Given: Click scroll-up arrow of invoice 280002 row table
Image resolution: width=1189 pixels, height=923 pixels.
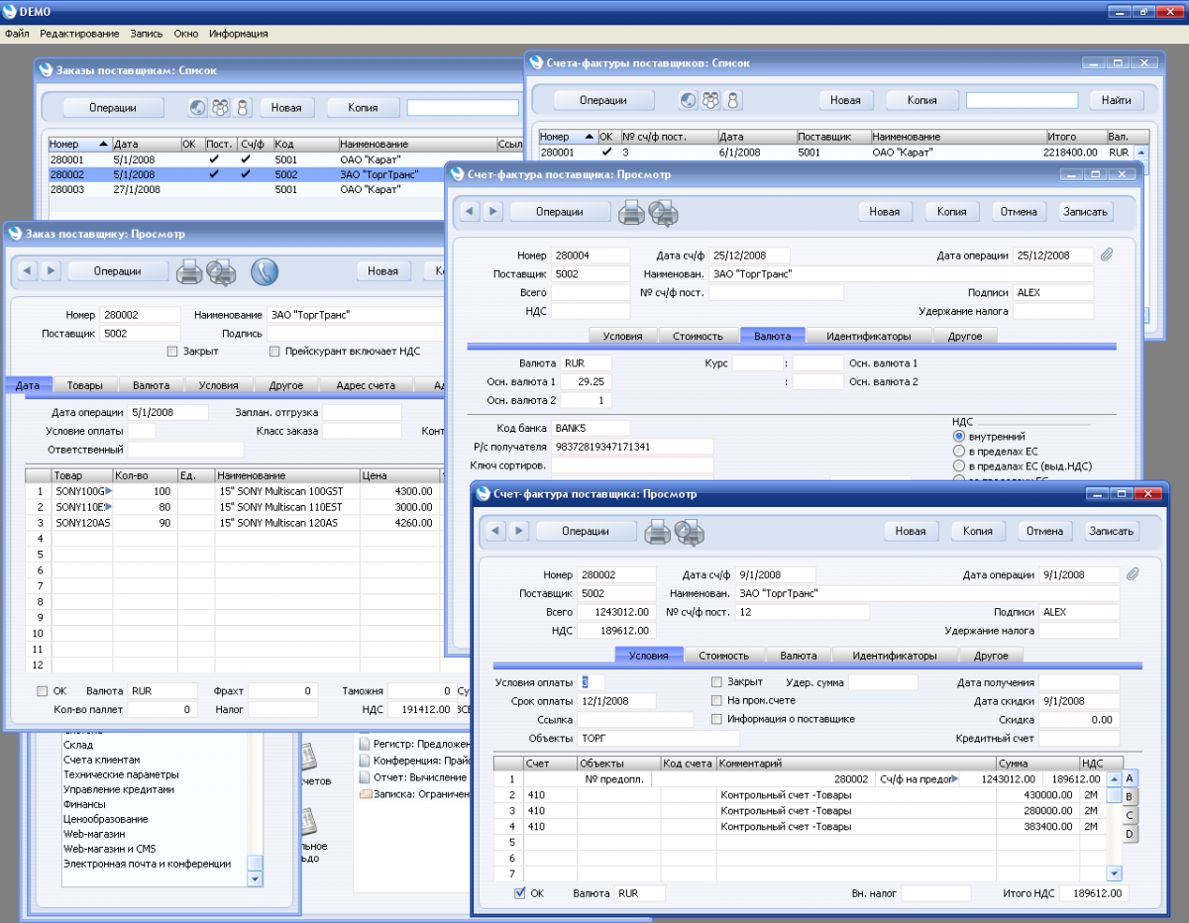Looking at the screenshot, I should pos(1114,777).
